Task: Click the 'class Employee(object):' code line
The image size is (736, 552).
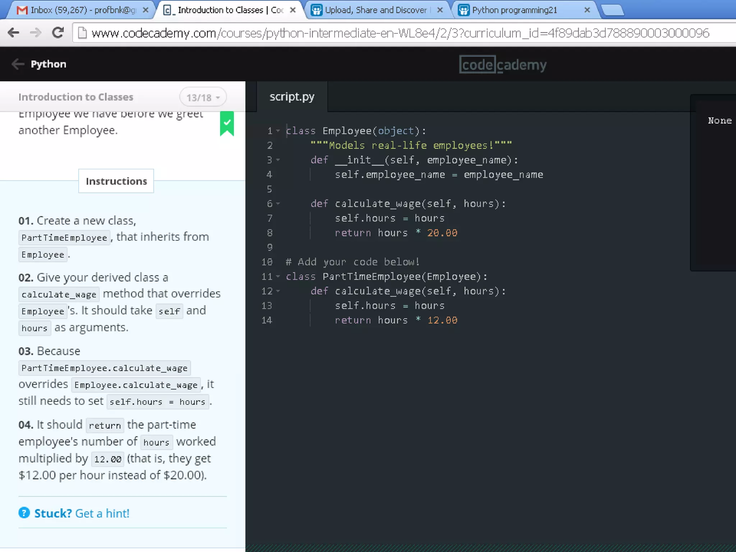Action: (356, 131)
